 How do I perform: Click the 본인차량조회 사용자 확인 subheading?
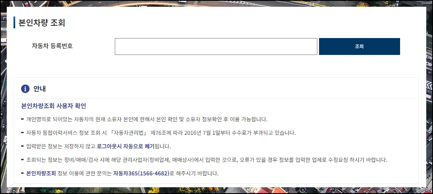tap(54, 106)
